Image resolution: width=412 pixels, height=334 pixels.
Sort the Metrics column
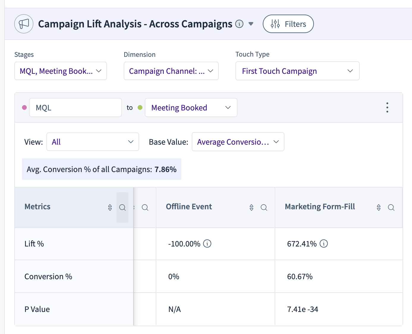click(x=110, y=207)
